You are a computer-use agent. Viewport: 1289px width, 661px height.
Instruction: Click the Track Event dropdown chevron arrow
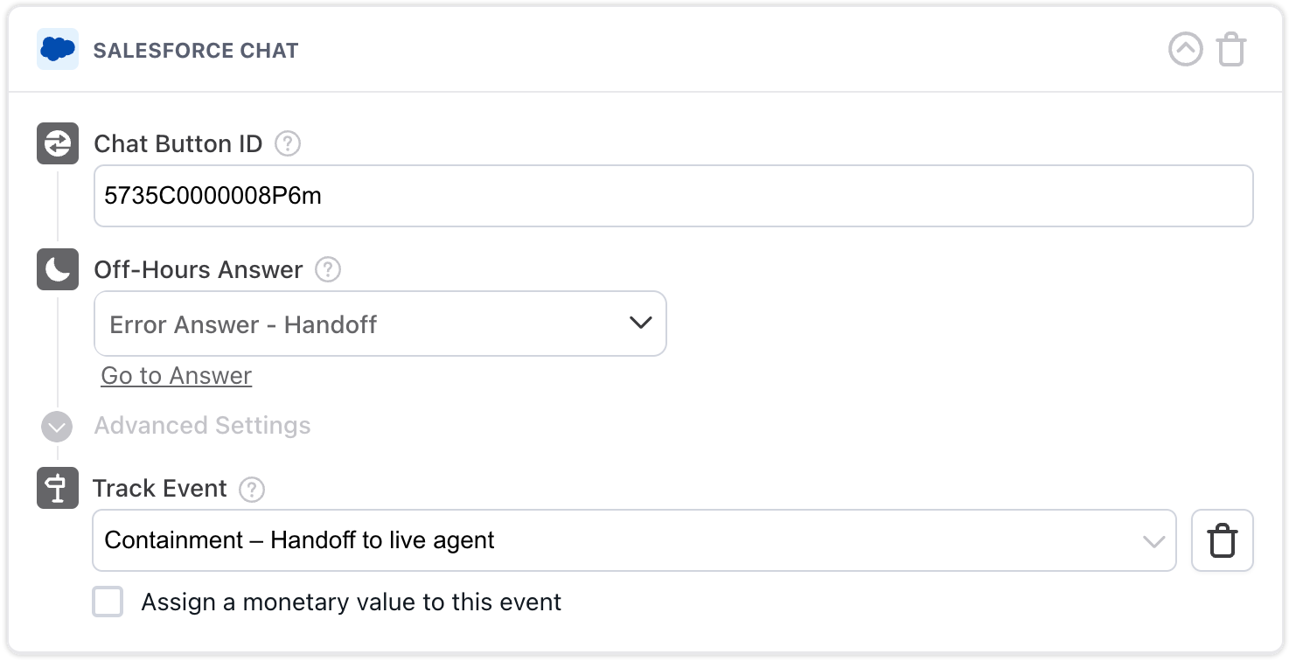click(1156, 540)
